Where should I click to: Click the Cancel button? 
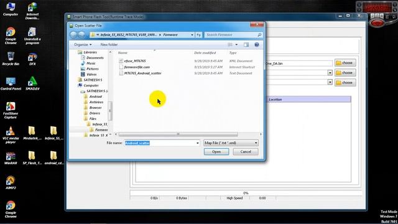click(246, 152)
